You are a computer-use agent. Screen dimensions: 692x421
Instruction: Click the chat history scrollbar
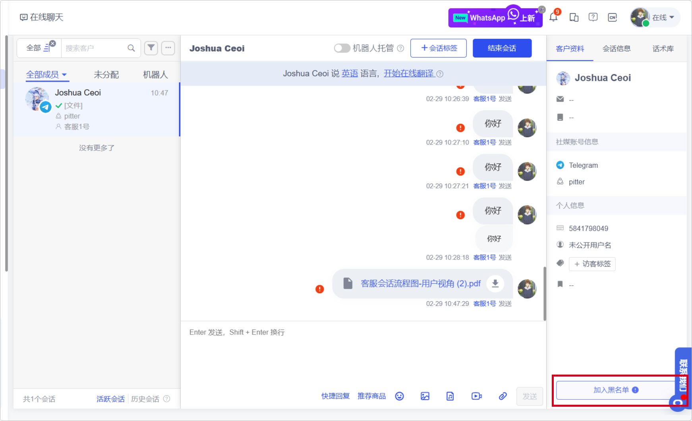[x=544, y=294]
